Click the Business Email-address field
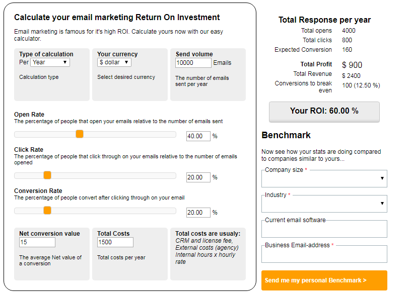This screenshot has height=295, width=411. pos(324,254)
